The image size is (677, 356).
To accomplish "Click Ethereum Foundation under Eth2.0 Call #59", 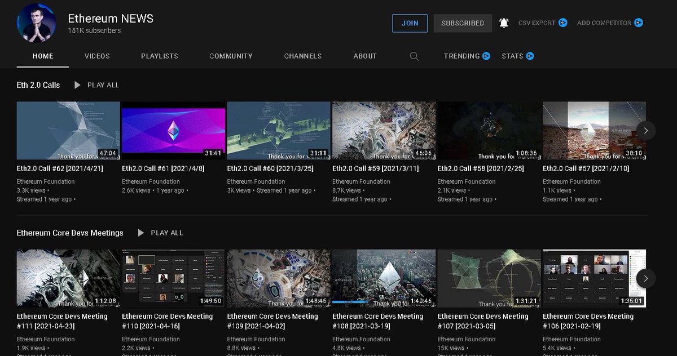I will (x=361, y=181).
